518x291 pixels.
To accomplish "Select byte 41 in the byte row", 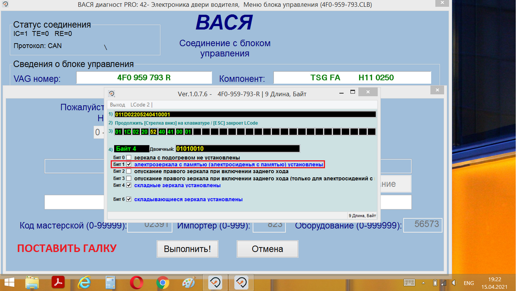I will click(x=171, y=132).
